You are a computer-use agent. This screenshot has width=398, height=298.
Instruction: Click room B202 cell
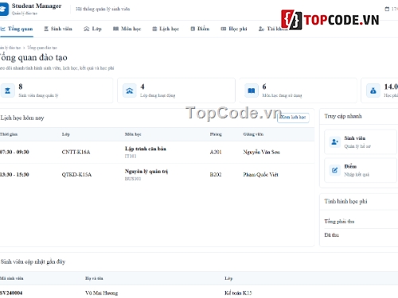216,175
